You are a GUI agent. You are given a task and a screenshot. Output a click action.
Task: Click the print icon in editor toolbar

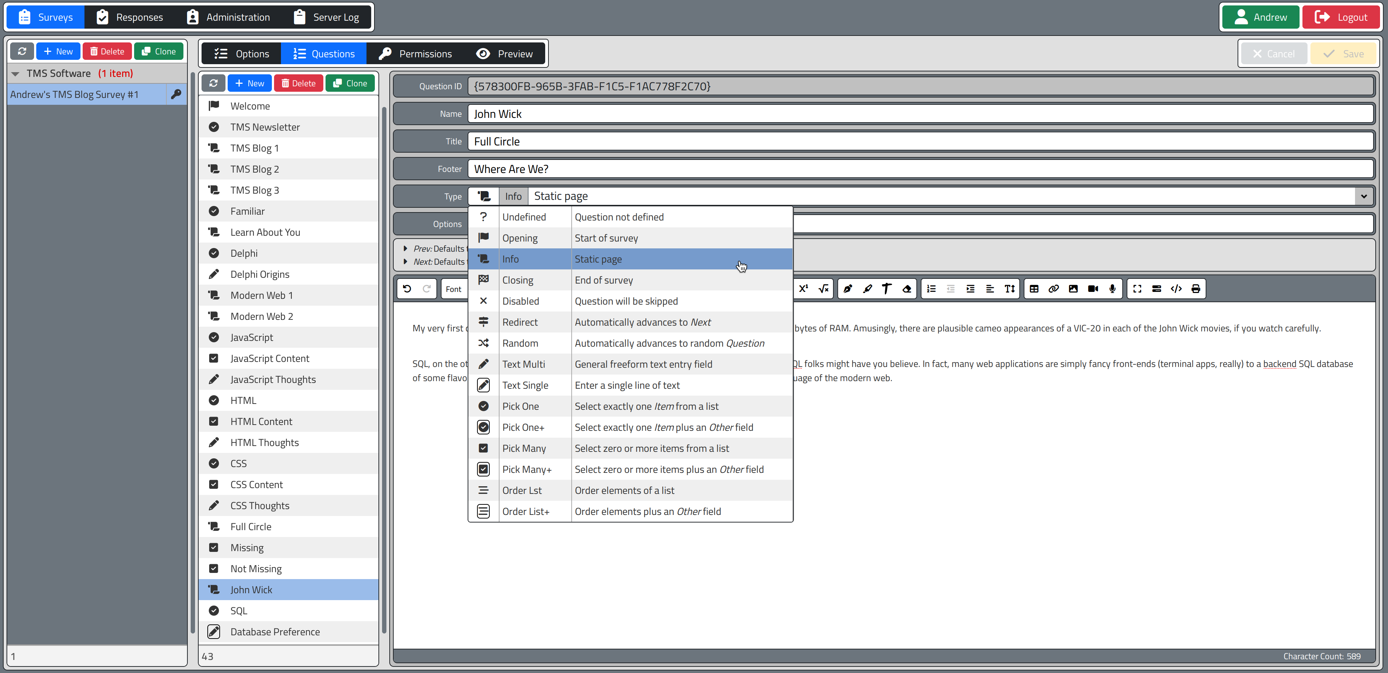1196,289
